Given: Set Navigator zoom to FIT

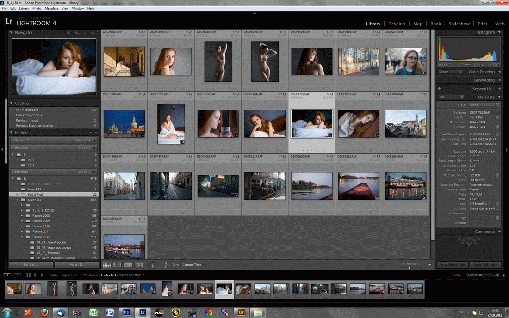Looking at the screenshot, I should click(68, 33).
